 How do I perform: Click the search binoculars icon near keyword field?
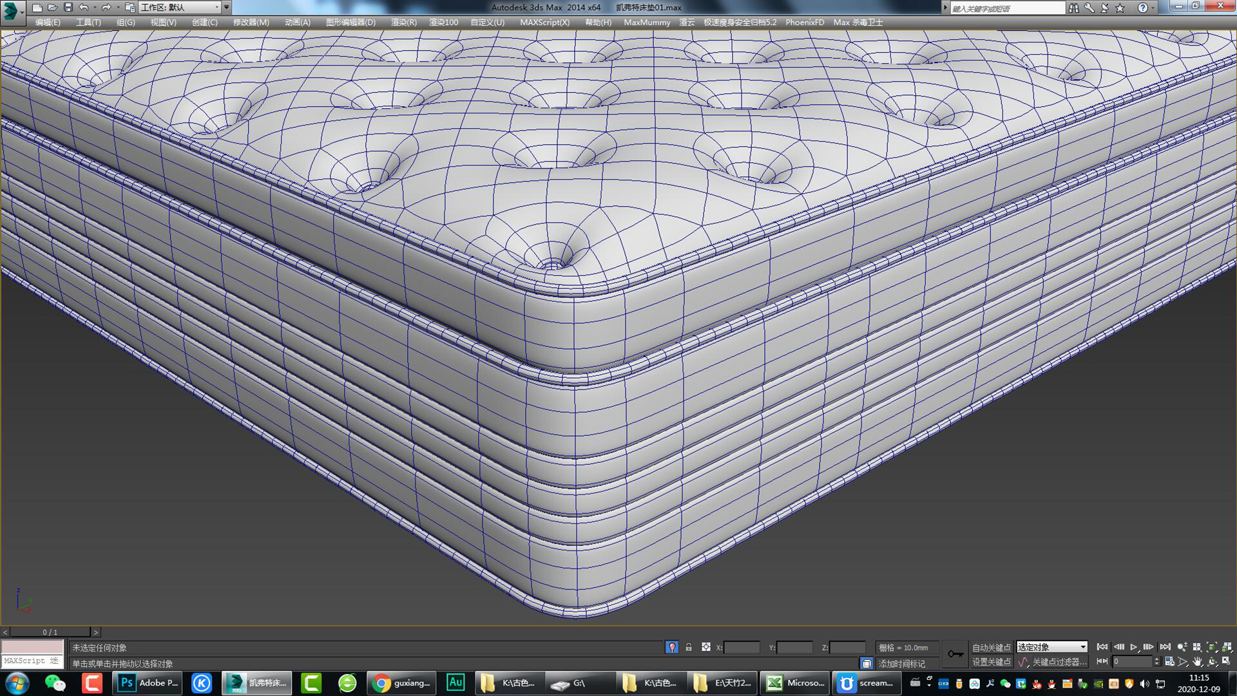coord(1075,7)
